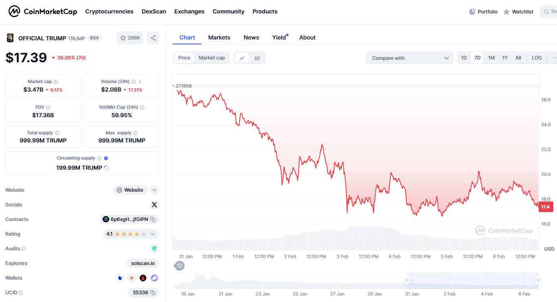The height and width of the screenshot is (302, 557).
Task: Click the #34 rank badge
Action: pos(95,38)
